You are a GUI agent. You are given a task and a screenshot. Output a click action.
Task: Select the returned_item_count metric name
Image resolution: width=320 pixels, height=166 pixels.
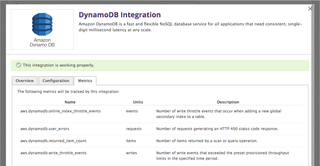pos(53,141)
